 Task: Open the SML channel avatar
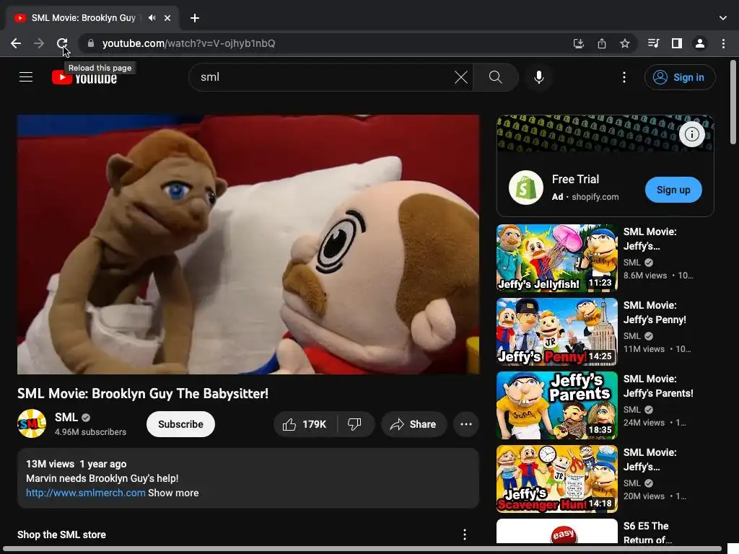32,423
